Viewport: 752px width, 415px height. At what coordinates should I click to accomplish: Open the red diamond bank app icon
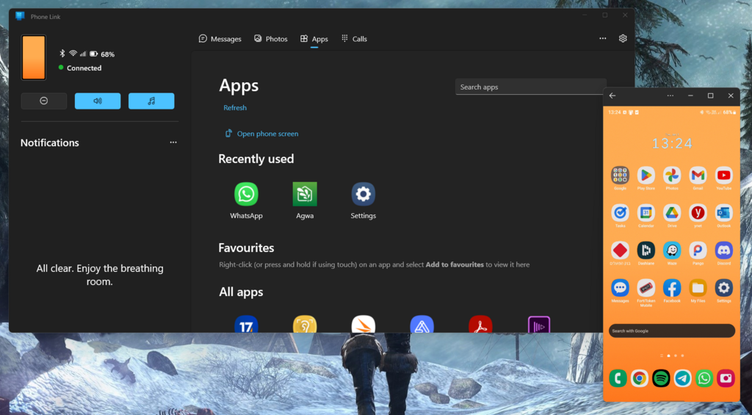[x=620, y=250]
